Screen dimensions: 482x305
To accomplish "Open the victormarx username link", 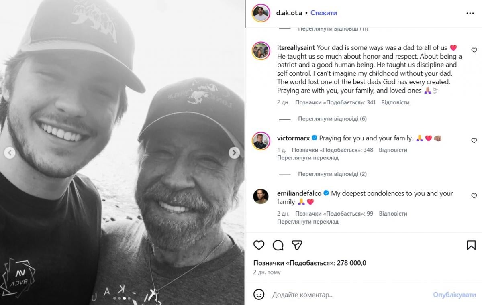I will pos(293,138).
